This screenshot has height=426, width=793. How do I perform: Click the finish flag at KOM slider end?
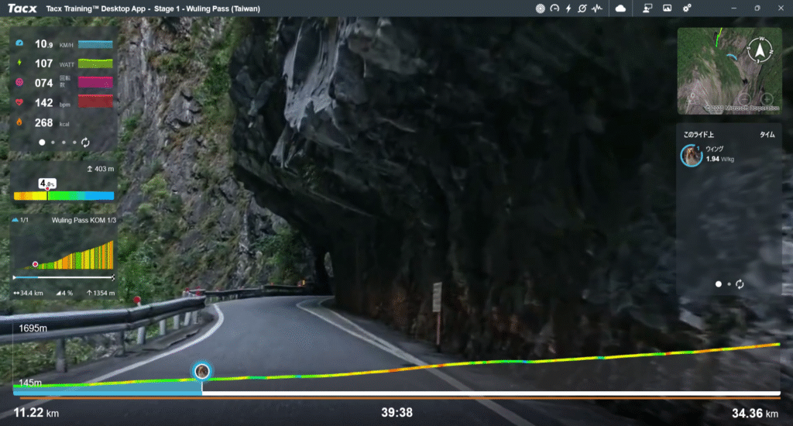point(113,277)
